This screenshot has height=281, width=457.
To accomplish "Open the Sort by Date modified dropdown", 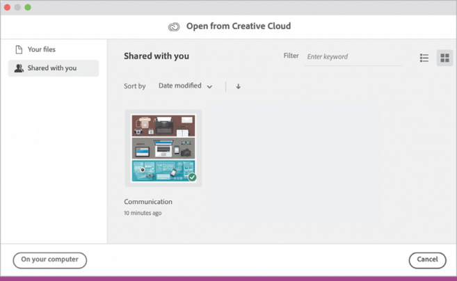I will [x=185, y=86].
